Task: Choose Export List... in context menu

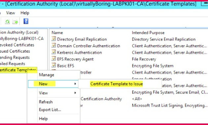Action: point(50,110)
